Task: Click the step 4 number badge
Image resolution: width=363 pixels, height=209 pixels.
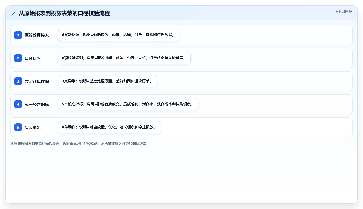Action: click(18, 104)
